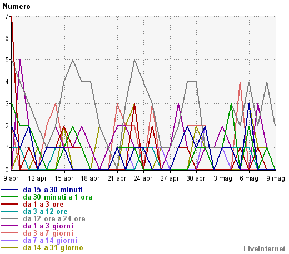Click the teal line swatch for 3-12 ore
Viewport: 289px width, 254px height.
click(x=9, y=211)
